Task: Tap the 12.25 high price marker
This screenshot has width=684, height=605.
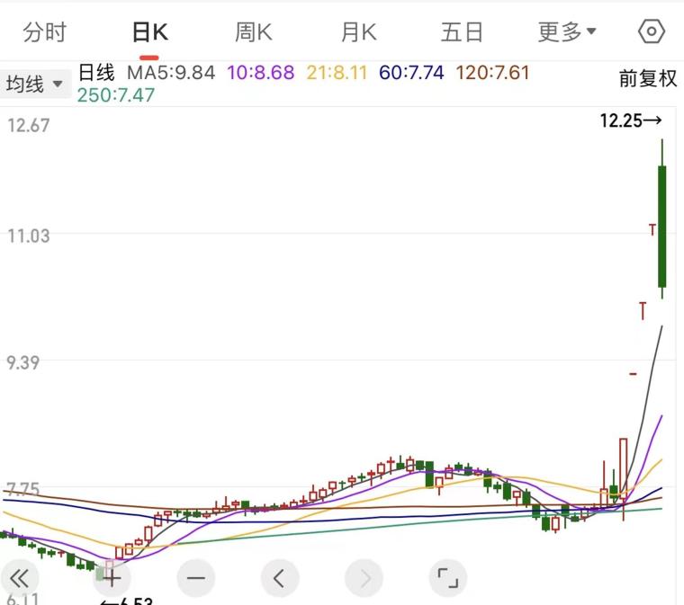Action: pyautogui.click(x=631, y=120)
